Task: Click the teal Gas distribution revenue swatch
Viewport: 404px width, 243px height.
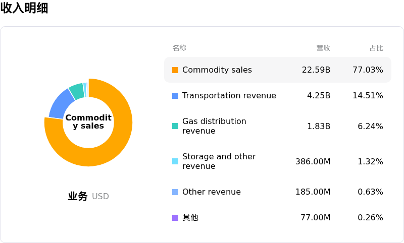Action: click(175, 126)
